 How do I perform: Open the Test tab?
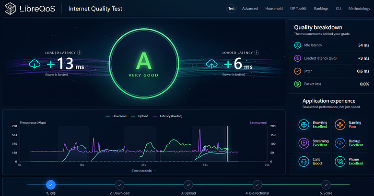coord(232,9)
